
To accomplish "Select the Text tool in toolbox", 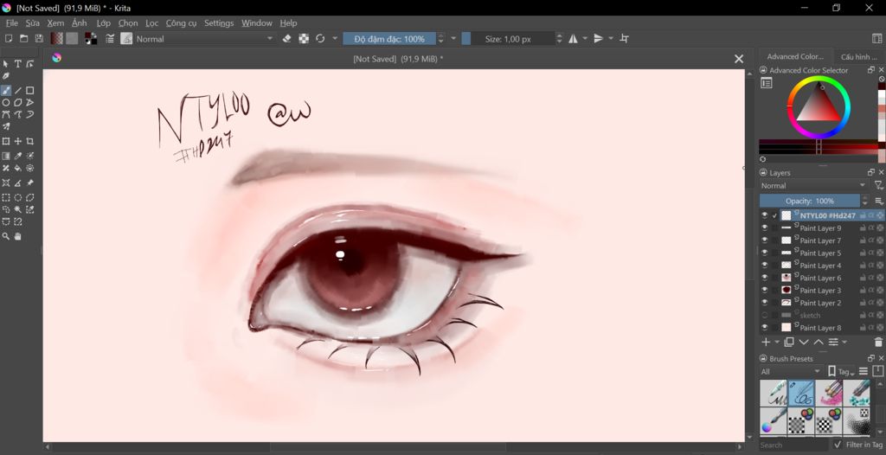I will 18,64.
